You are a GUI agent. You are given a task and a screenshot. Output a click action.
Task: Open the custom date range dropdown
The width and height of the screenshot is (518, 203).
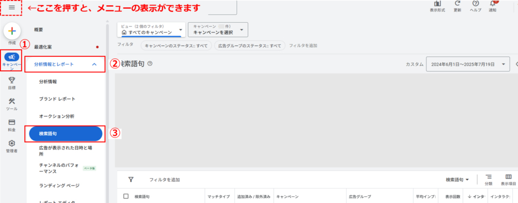[x=468, y=64]
